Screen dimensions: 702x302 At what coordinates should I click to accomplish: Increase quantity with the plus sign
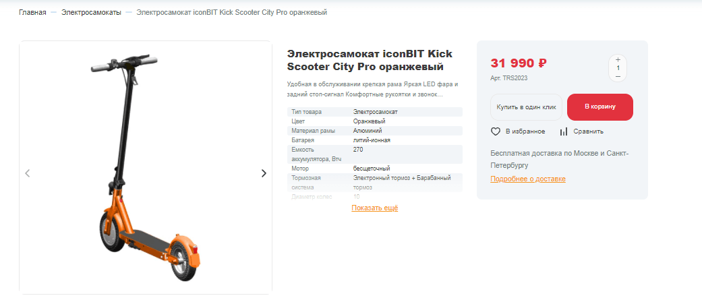click(x=618, y=59)
